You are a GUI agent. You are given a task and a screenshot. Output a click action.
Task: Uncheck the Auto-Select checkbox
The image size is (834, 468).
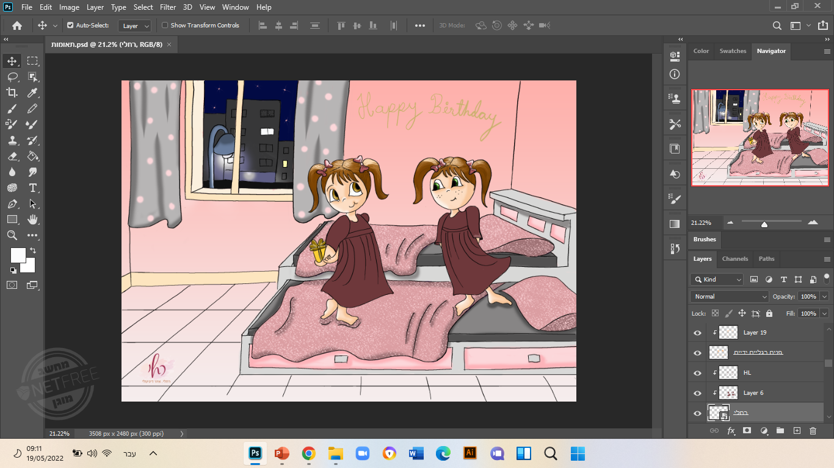click(x=70, y=26)
